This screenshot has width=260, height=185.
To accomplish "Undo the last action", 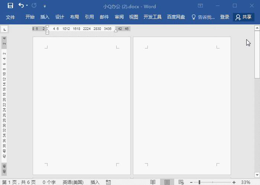I will click(21, 6).
